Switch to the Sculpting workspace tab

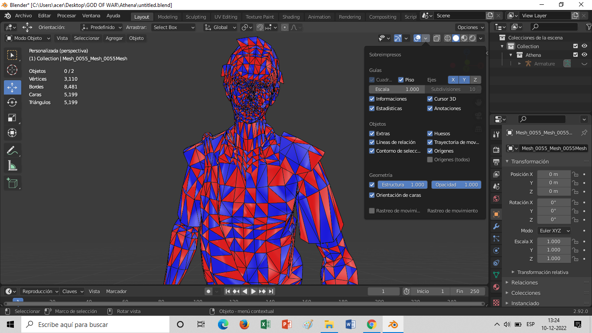tap(196, 17)
